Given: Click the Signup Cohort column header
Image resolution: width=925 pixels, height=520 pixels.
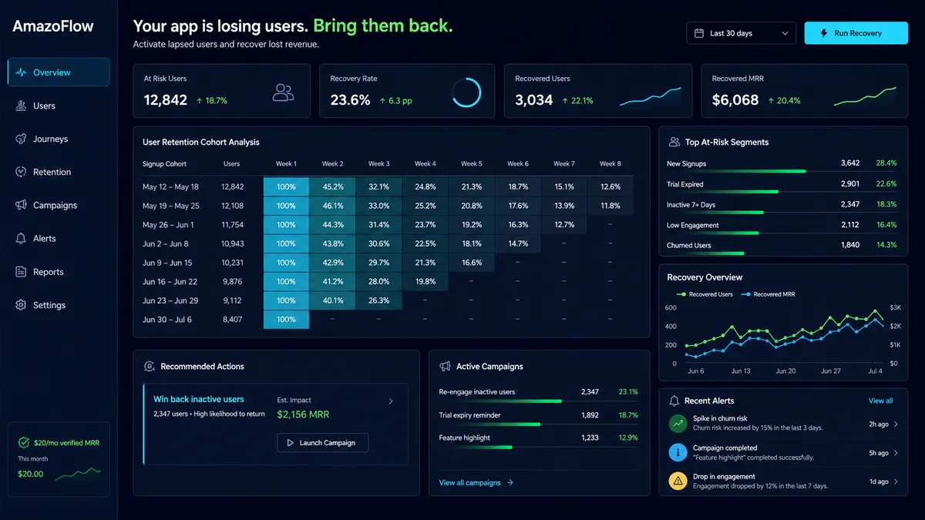Looking at the screenshot, I should pos(164,163).
